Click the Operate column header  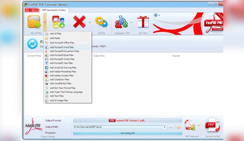176,56
